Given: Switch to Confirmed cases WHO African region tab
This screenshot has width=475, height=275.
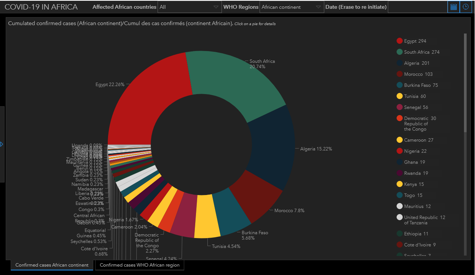Looking at the screenshot, I should (139, 265).
